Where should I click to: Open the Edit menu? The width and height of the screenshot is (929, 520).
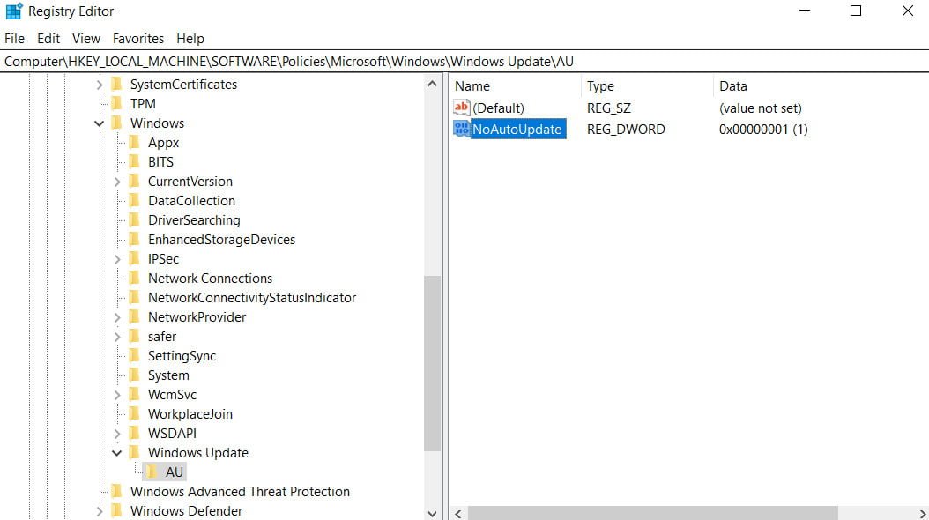[x=48, y=39]
